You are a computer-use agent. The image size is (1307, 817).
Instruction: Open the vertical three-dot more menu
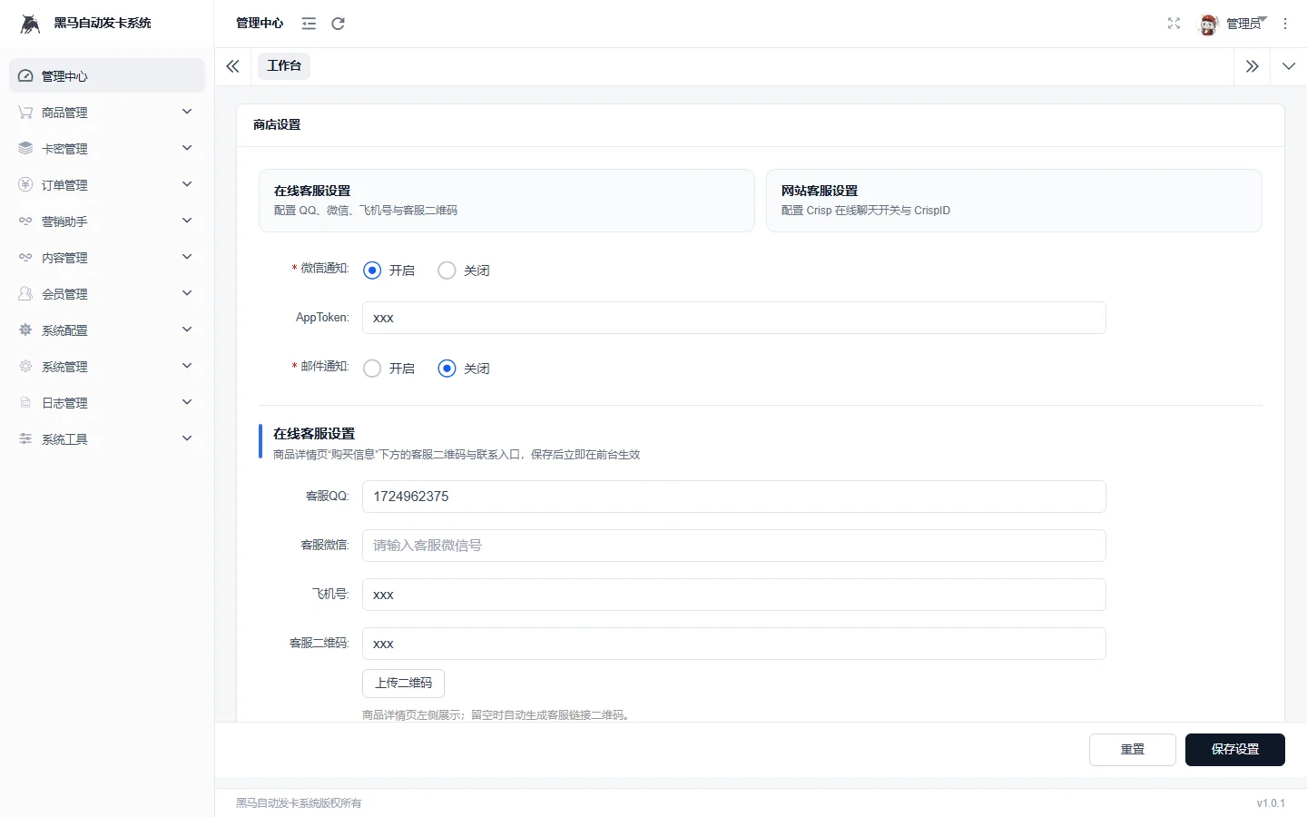1285,24
